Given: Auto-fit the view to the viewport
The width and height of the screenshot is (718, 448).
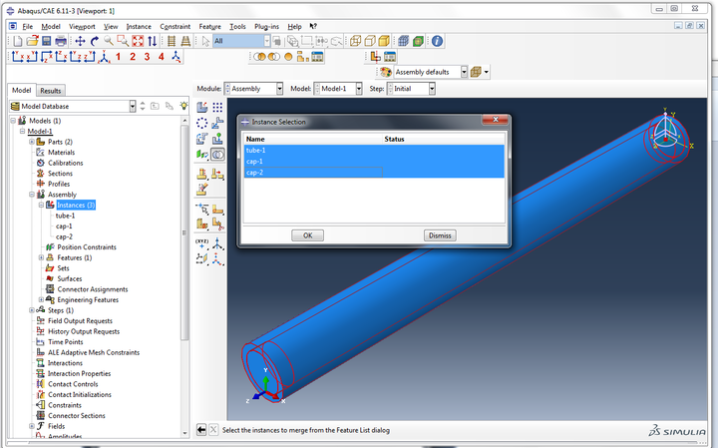Looking at the screenshot, I should [138, 41].
